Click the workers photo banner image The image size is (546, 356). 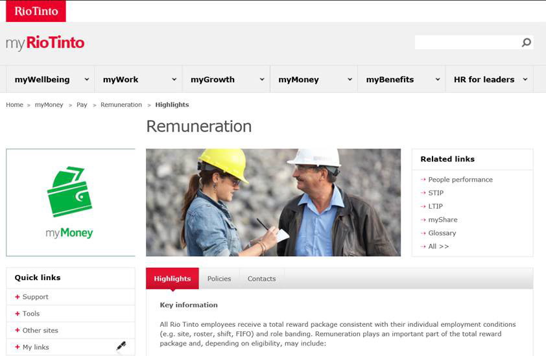pos(274,202)
